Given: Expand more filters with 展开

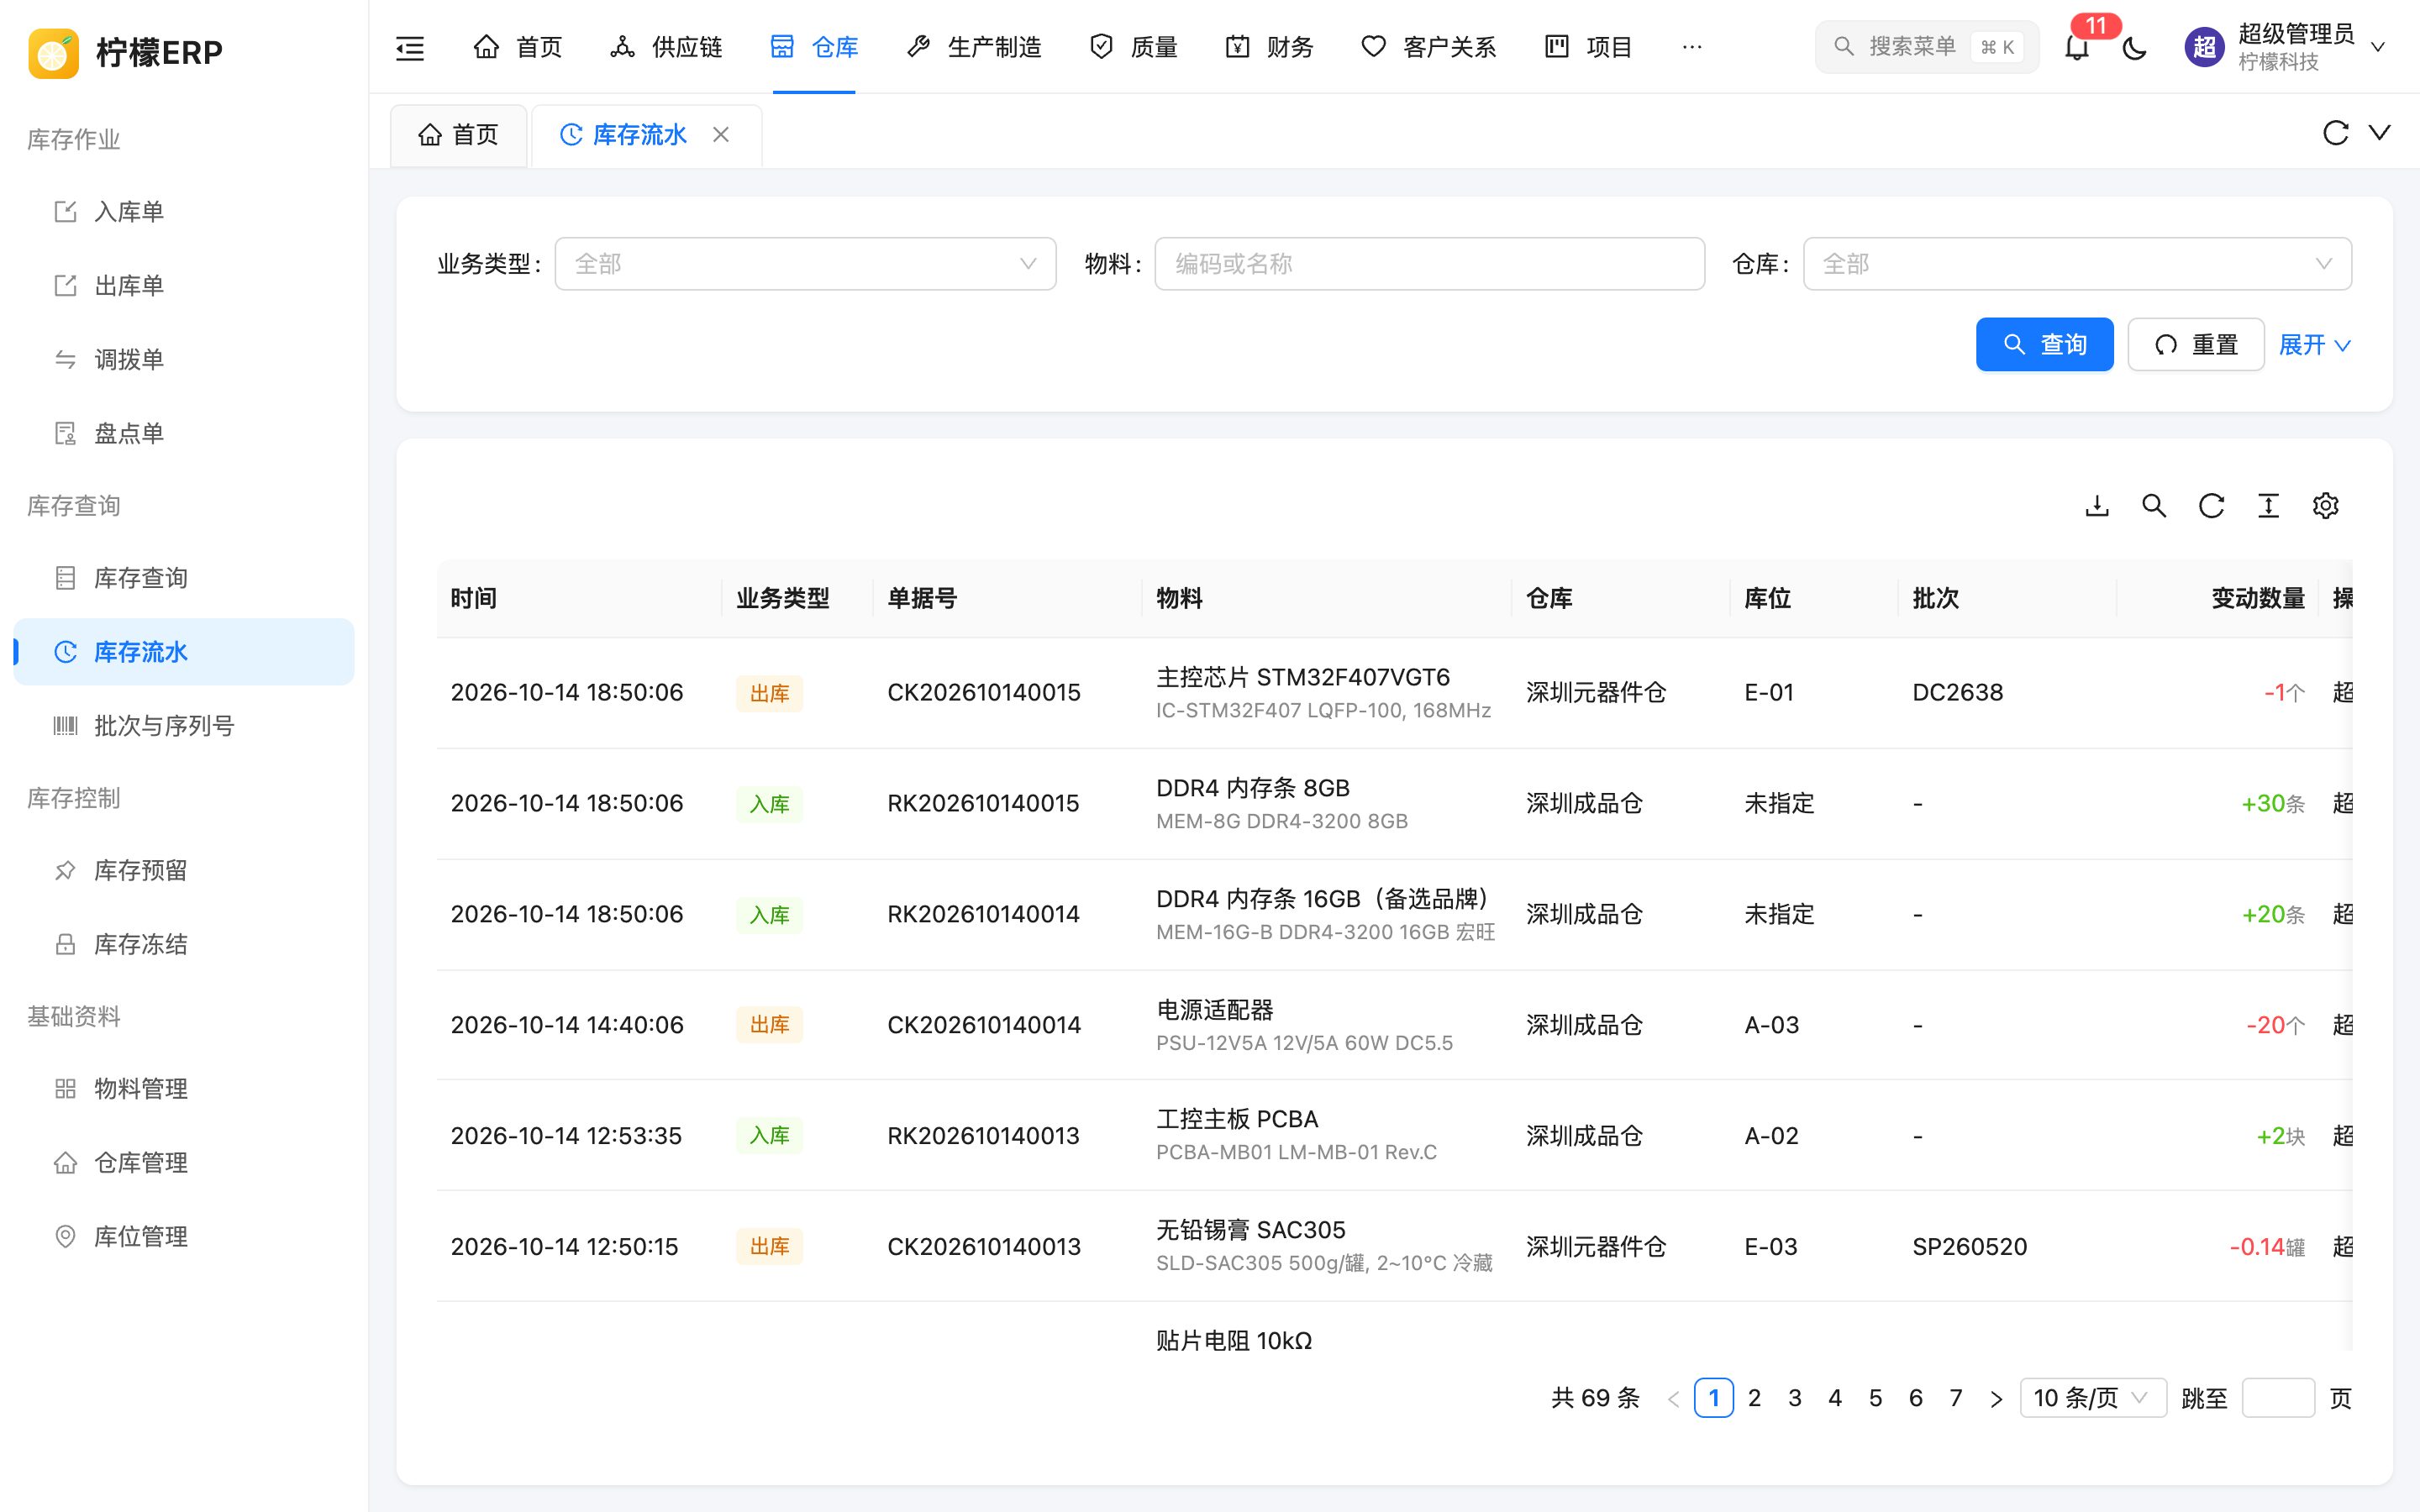Looking at the screenshot, I should [x=2314, y=345].
